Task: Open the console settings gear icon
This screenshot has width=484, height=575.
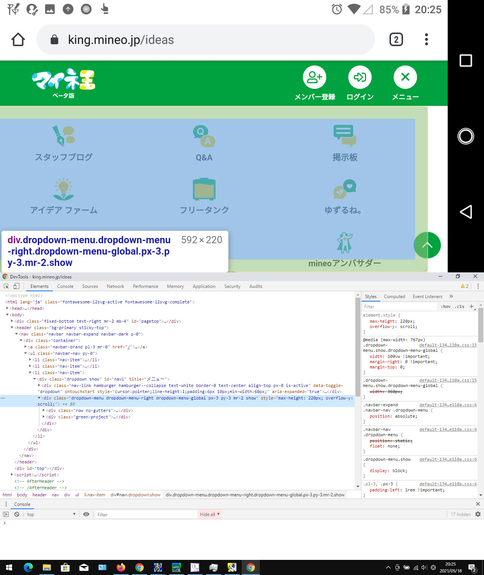Action: point(478,514)
